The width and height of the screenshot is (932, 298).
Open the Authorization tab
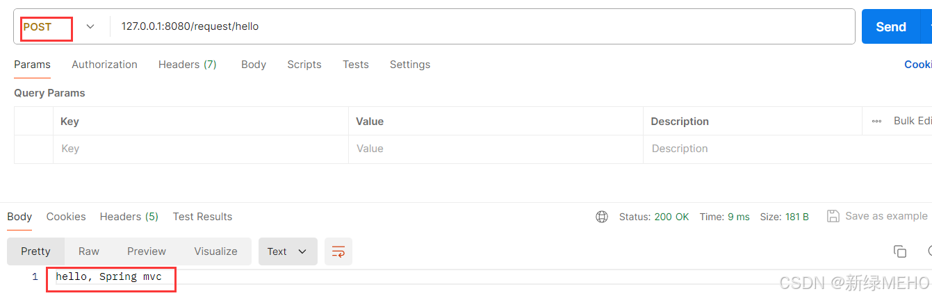(104, 64)
